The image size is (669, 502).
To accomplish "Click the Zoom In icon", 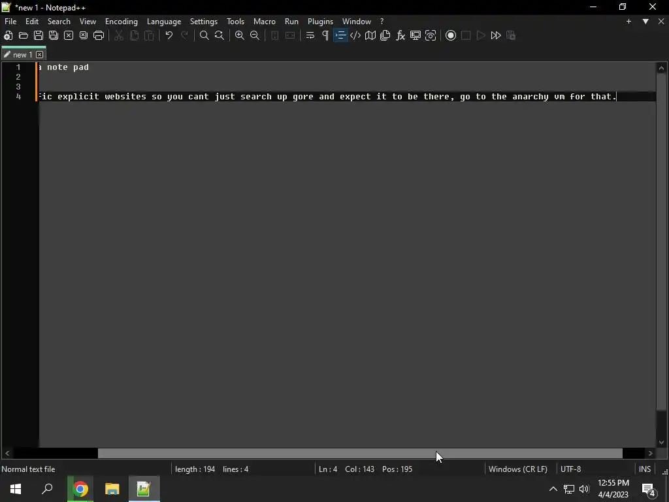I will click(240, 35).
